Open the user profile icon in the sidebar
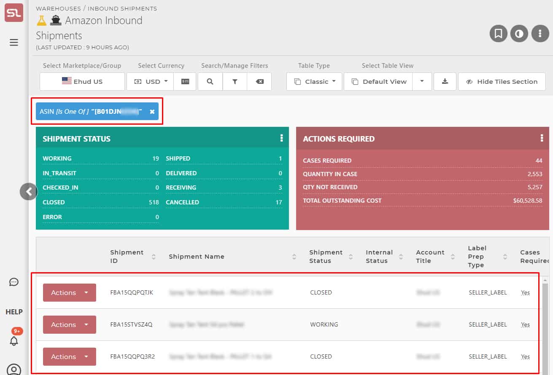553x375 pixels. click(x=14, y=370)
